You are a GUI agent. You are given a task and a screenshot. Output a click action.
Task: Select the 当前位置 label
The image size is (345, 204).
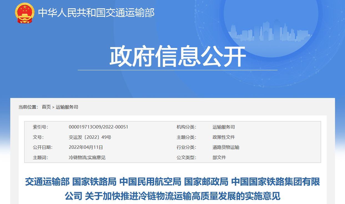tap(28, 107)
